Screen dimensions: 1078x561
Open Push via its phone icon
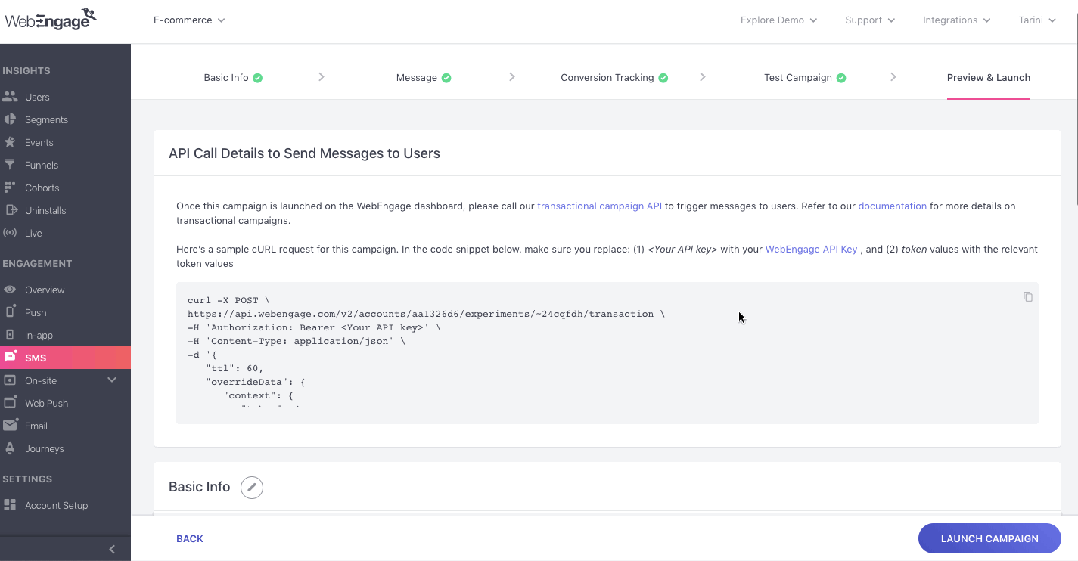(x=10, y=312)
